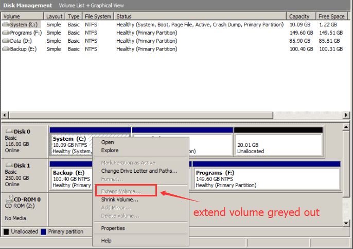Click Help in the context menu
The height and width of the screenshot is (249, 353).
pyautogui.click(x=106, y=241)
